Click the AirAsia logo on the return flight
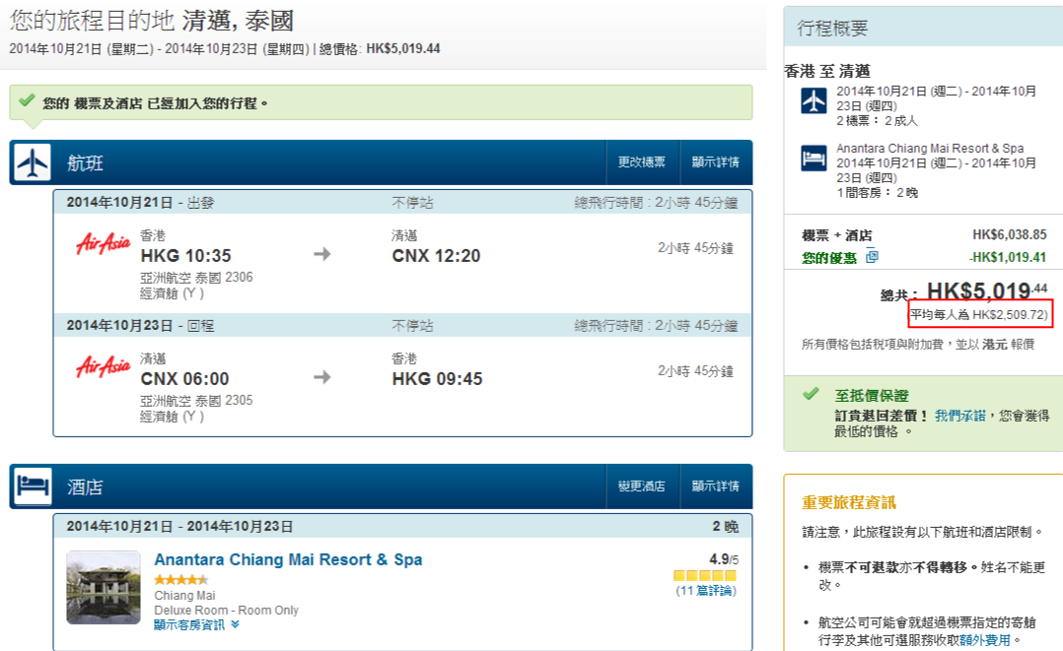The height and width of the screenshot is (651, 1063). [104, 367]
